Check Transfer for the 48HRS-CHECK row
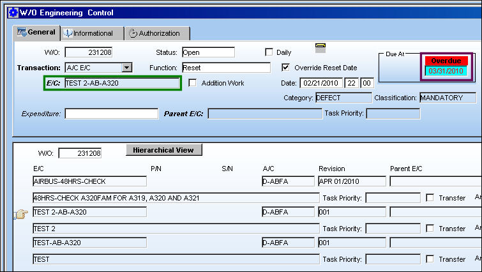482x272 pixels. click(x=430, y=198)
